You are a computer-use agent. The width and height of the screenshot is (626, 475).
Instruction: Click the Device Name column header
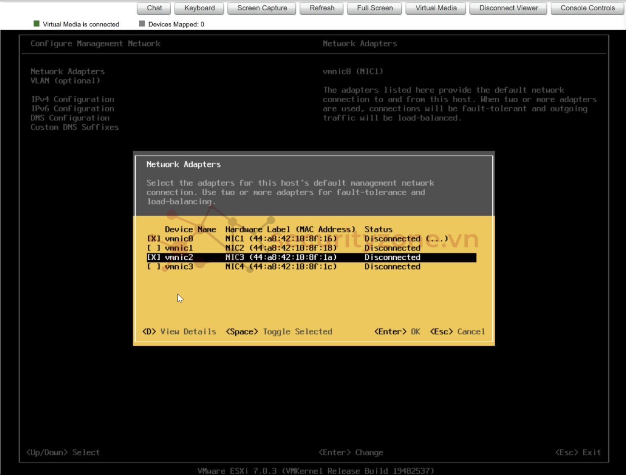pyautogui.click(x=190, y=229)
